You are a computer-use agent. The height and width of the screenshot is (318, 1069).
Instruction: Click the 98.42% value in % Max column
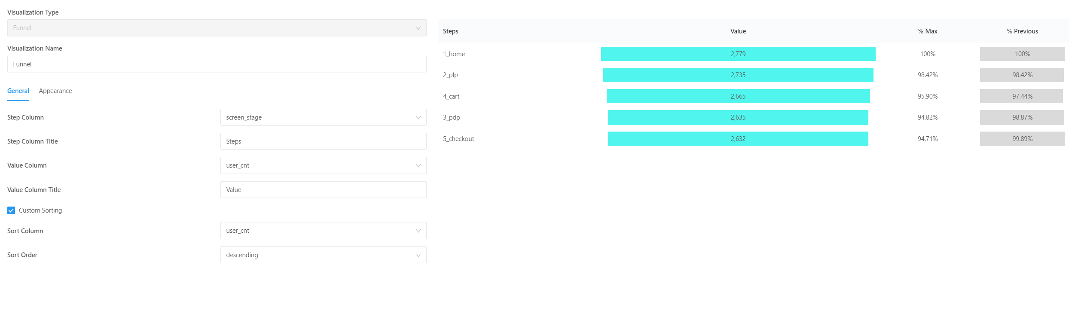pyautogui.click(x=928, y=75)
